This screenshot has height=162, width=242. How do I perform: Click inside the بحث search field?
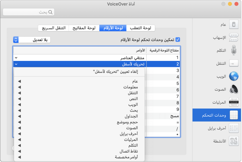(29, 12)
